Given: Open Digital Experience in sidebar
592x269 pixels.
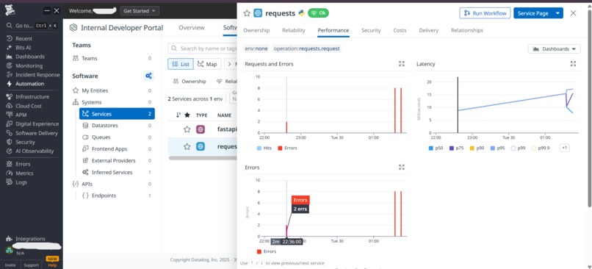Looking at the screenshot, I should pyautogui.click(x=37, y=124).
